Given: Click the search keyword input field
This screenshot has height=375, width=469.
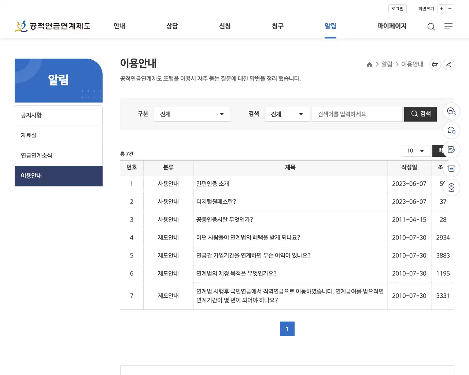Looking at the screenshot, I should click(357, 114).
